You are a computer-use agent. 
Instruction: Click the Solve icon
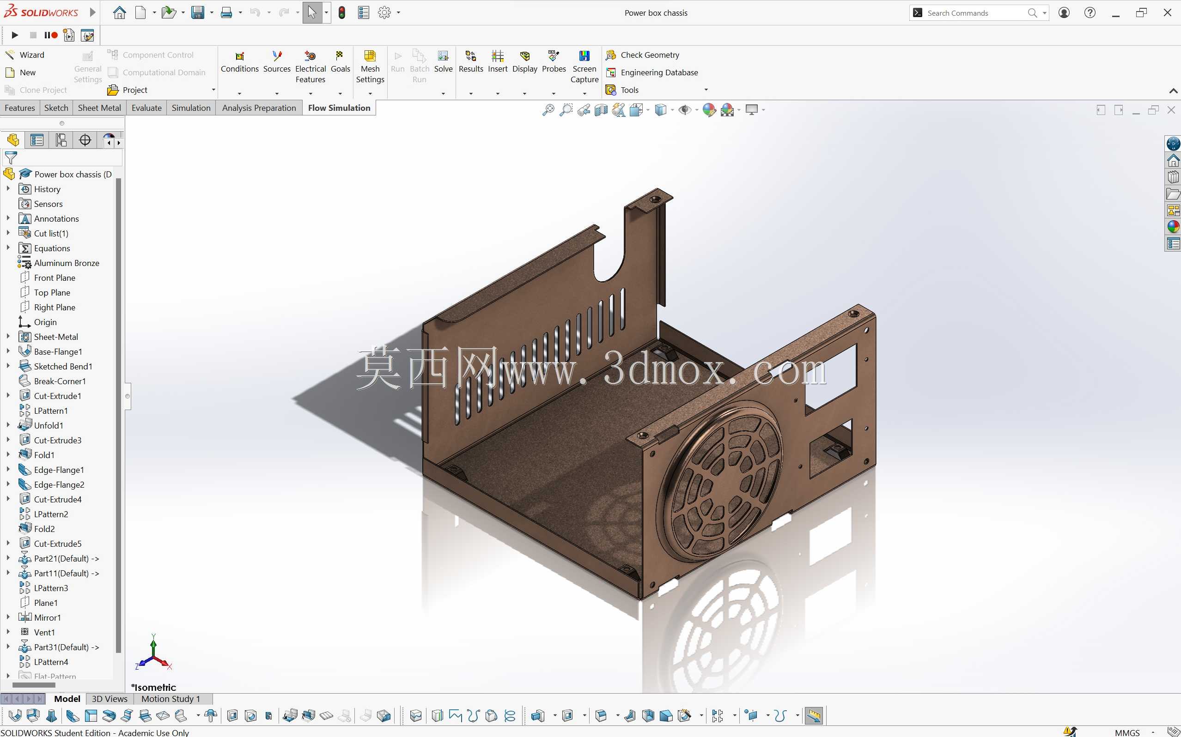[x=443, y=56]
